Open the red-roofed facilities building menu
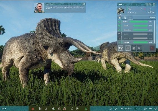 (65, 109)
